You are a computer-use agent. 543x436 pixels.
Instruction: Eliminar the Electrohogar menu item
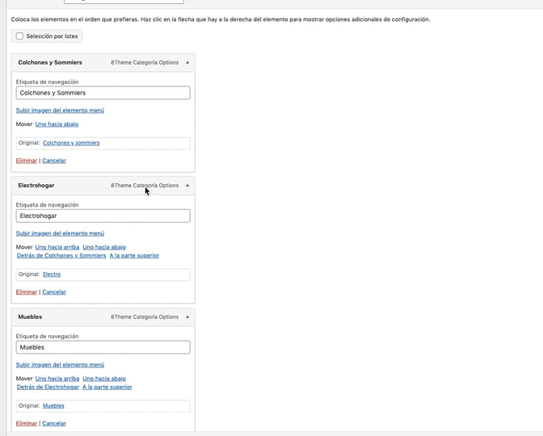27,292
